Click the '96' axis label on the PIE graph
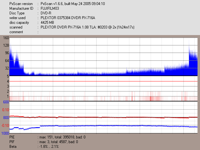 click(x=7, y=53)
